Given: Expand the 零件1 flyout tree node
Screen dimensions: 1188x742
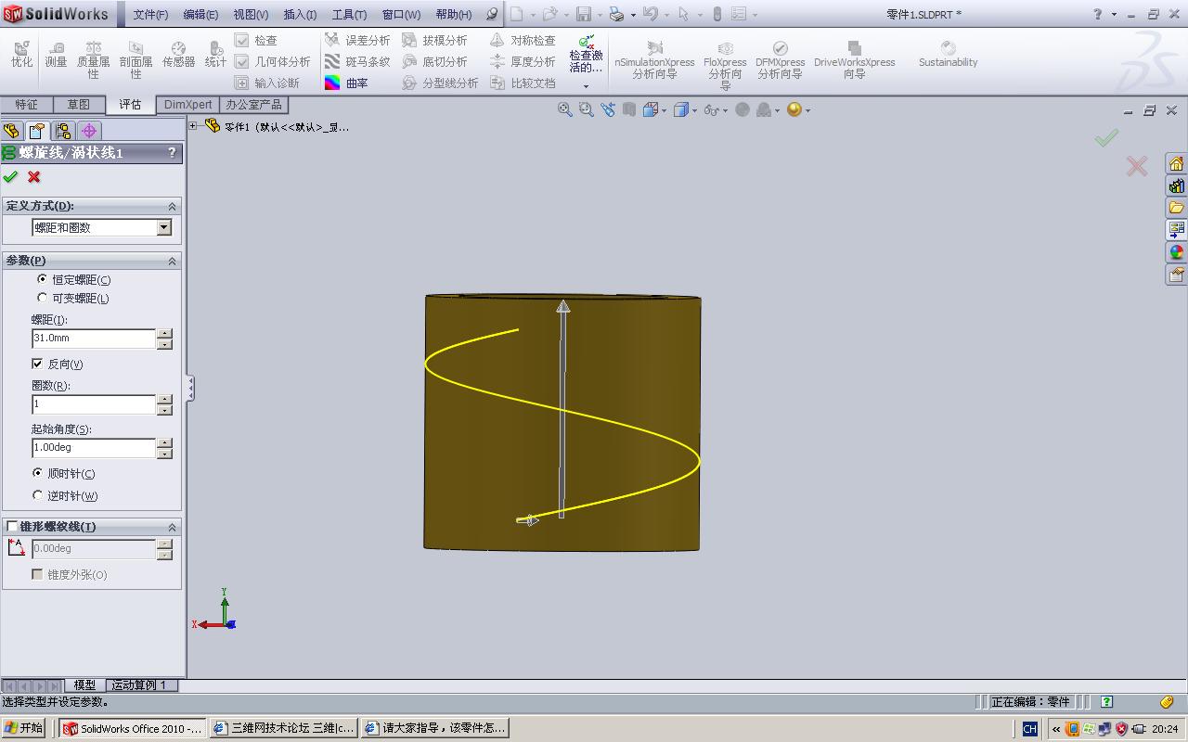Looking at the screenshot, I should tap(193, 126).
